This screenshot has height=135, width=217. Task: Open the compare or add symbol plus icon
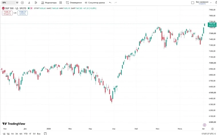(22, 3)
